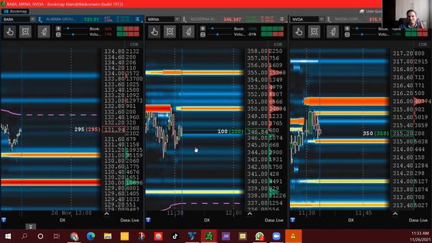Click the blue T icon under NVDA chart
Image resolution: width=432 pixels, height=243 pixels.
(292, 220)
